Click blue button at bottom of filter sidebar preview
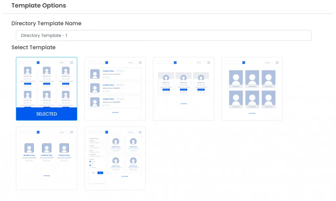This screenshot has width=336, height=201. [100, 173]
